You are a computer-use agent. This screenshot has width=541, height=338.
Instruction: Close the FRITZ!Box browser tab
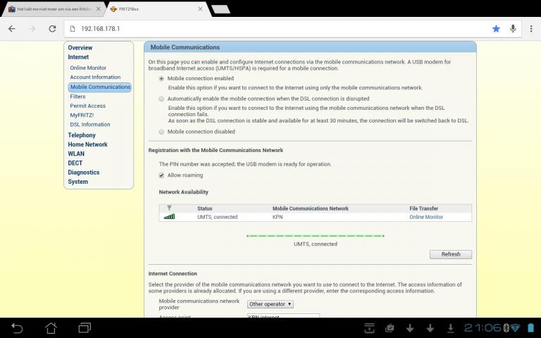(x=200, y=9)
